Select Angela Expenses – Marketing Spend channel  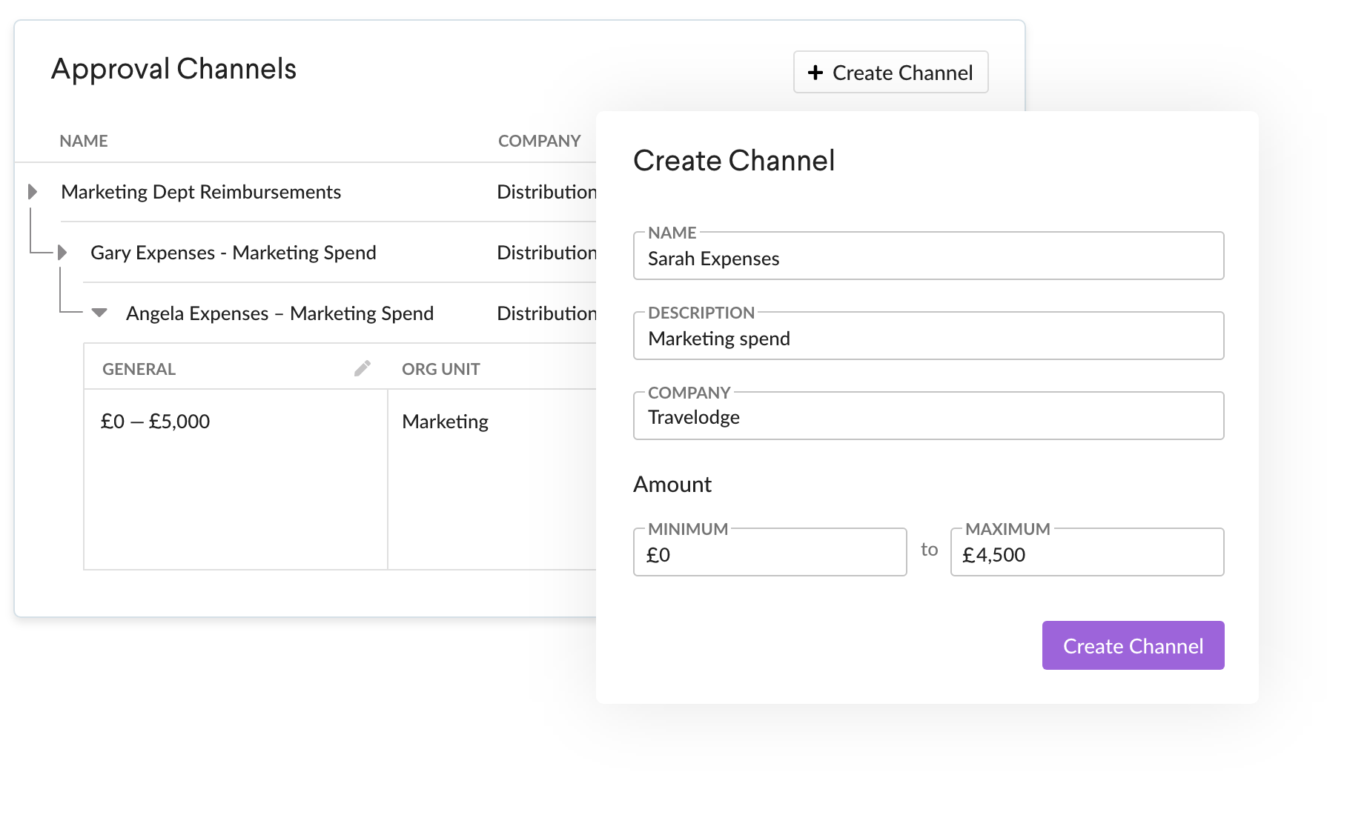pos(279,313)
